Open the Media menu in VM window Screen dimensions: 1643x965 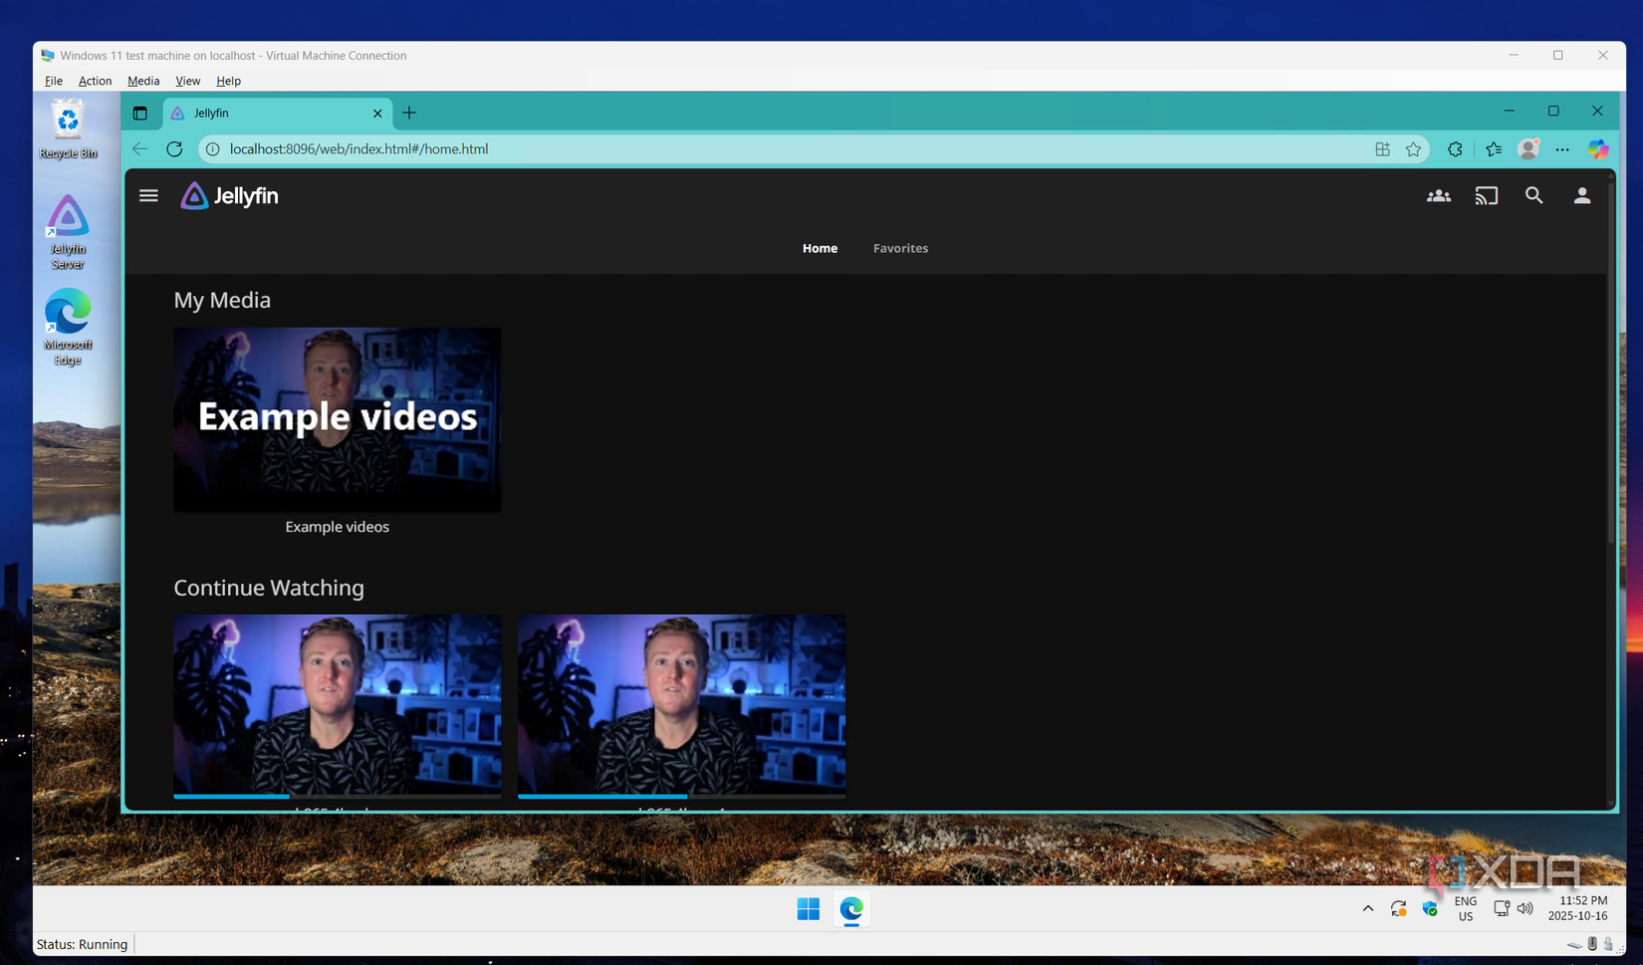click(143, 82)
